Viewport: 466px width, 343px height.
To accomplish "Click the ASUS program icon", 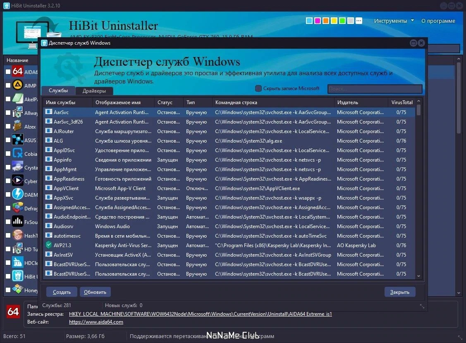I will pos(17,140).
